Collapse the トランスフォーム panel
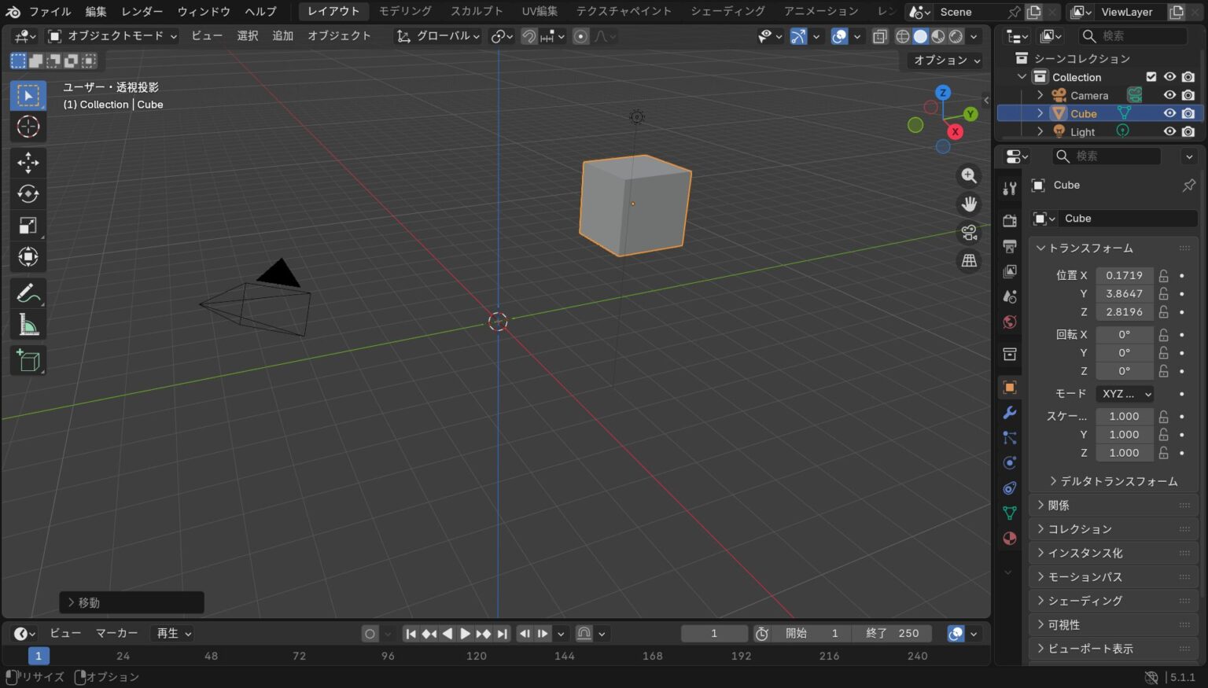Image resolution: width=1208 pixels, height=688 pixels. coord(1114,248)
